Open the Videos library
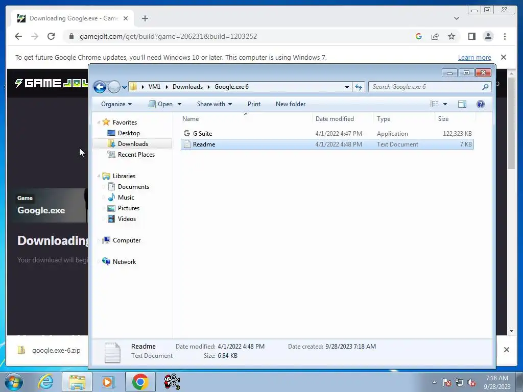The image size is (523, 392). pyautogui.click(x=127, y=218)
